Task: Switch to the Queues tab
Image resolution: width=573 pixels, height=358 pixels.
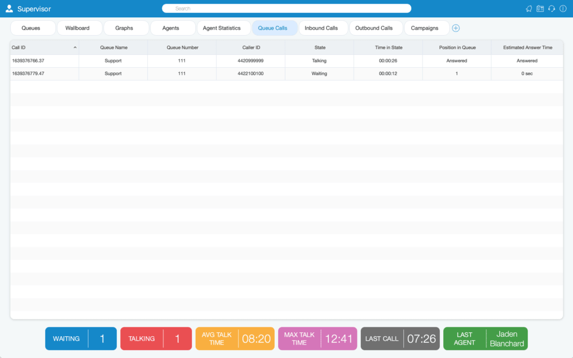Action: (x=31, y=28)
